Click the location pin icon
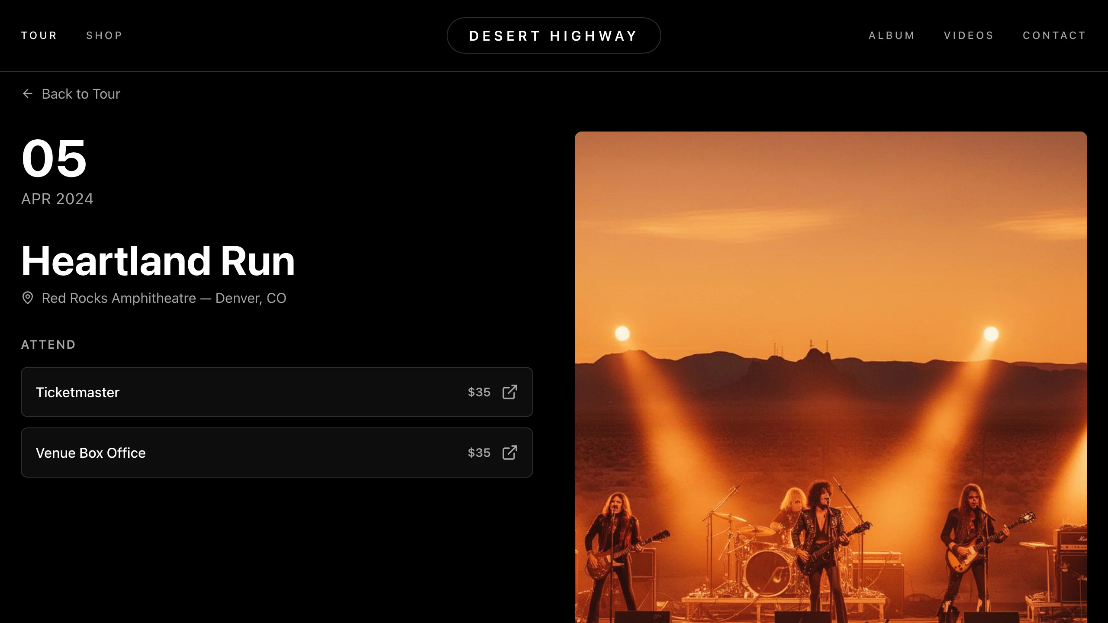This screenshot has height=623, width=1108. pyautogui.click(x=28, y=298)
